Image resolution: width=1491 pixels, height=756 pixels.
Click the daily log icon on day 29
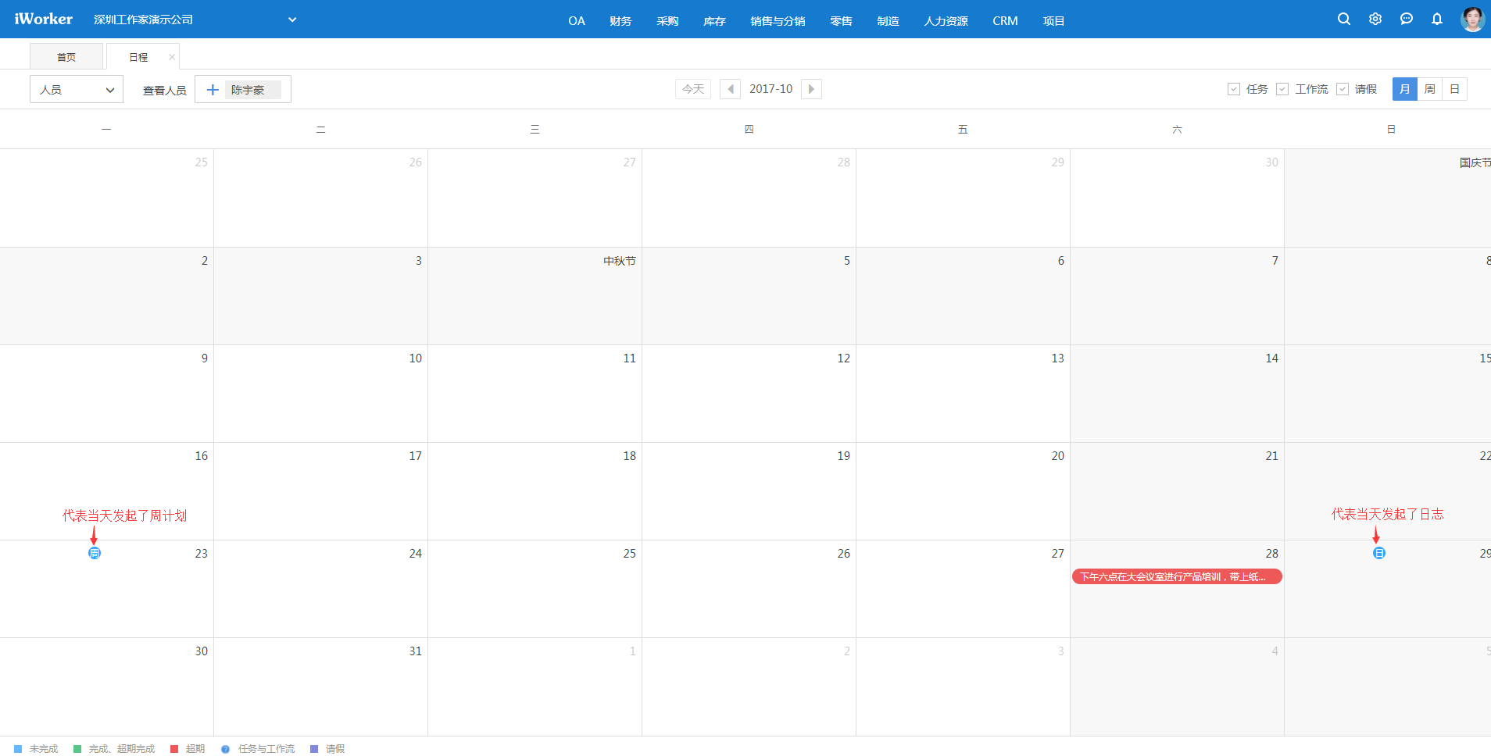tap(1379, 553)
